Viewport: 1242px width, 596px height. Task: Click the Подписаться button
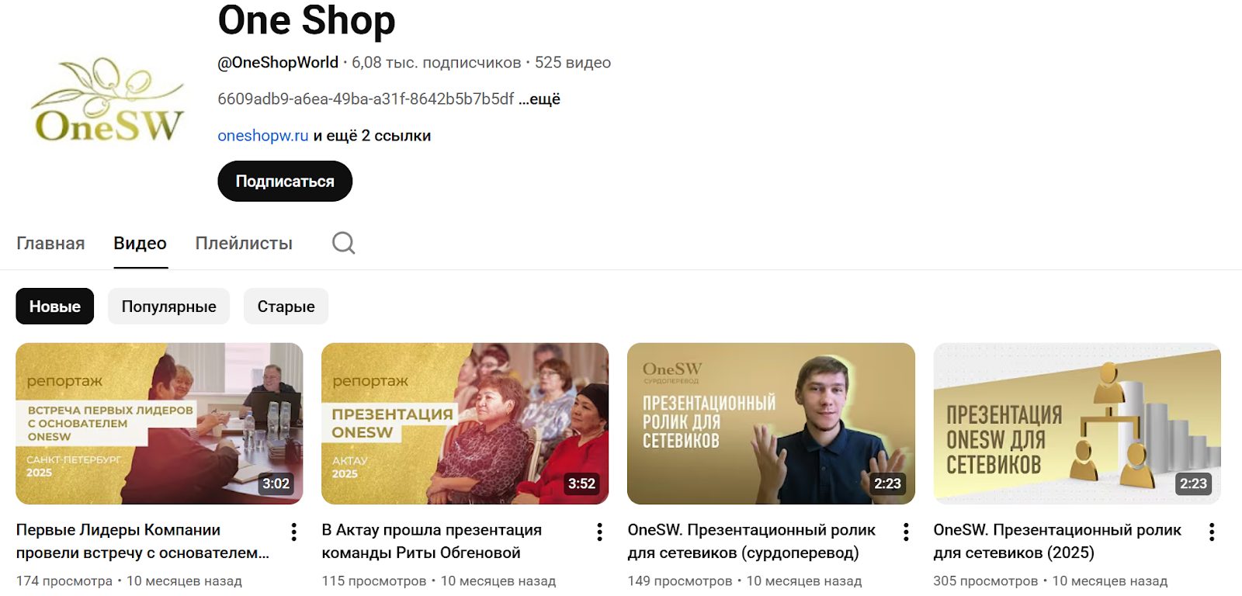pos(285,181)
